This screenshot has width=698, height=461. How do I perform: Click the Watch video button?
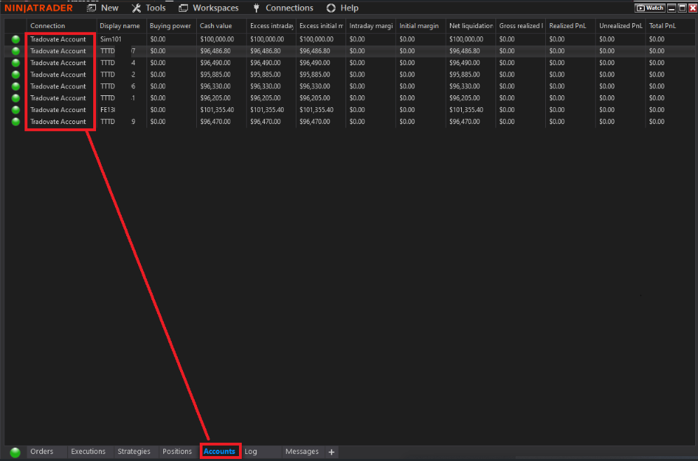point(650,8)
